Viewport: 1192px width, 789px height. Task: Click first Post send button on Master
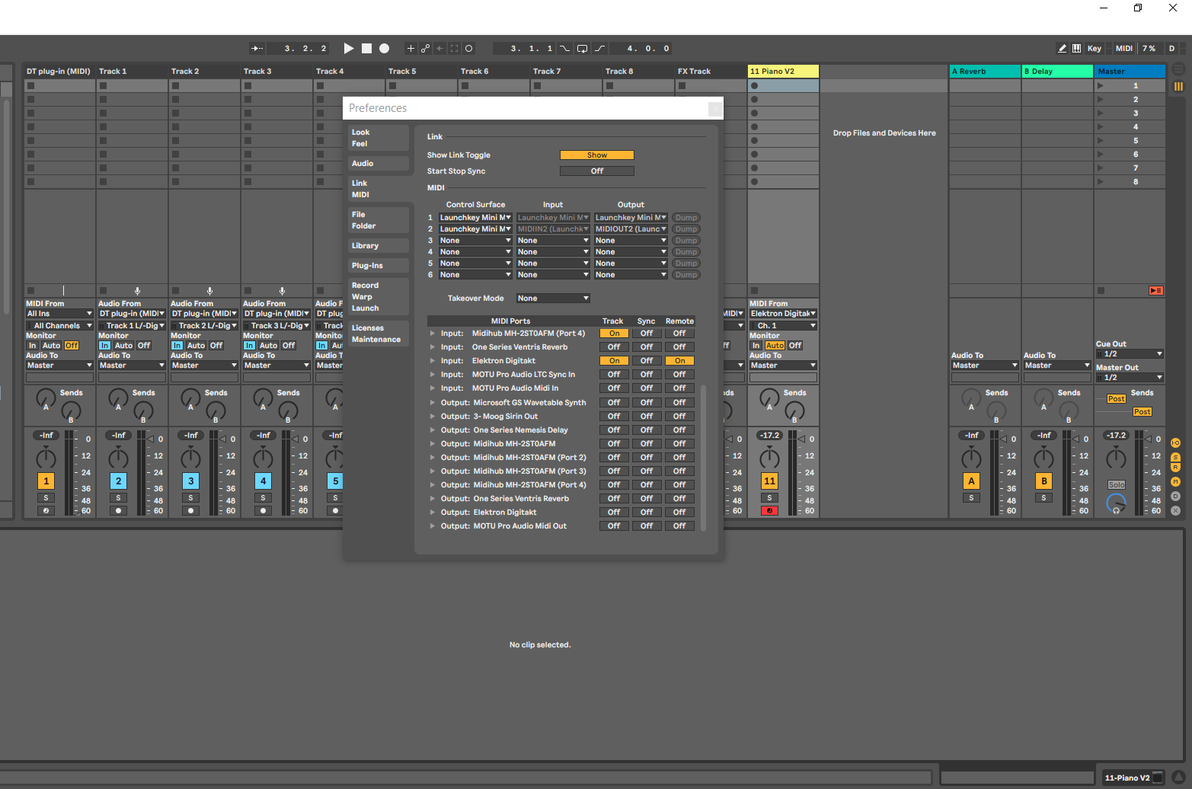coord(1116,398)
